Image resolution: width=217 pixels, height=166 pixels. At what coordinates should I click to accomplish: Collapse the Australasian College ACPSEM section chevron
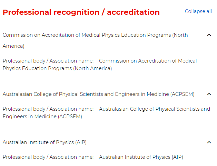click(x=209, y=94)
